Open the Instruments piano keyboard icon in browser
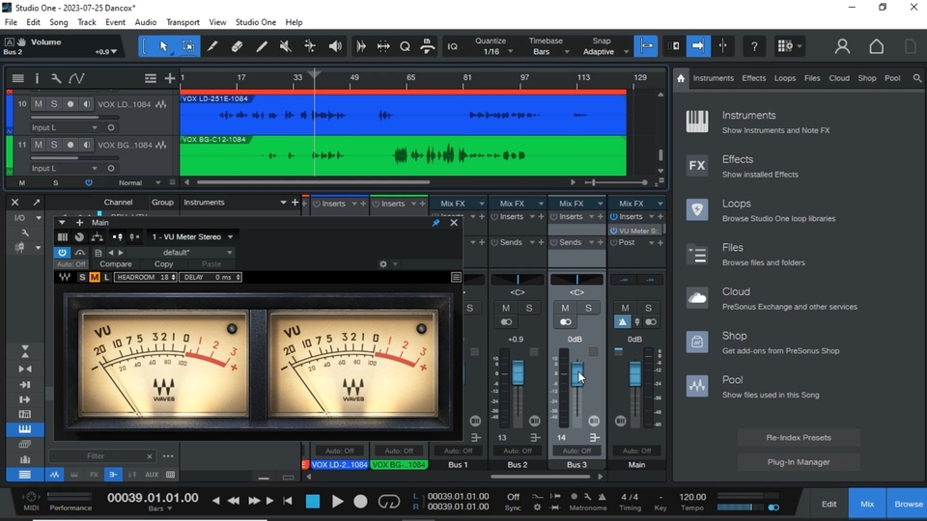Screen dimensions: 927x521 point(697,122)
